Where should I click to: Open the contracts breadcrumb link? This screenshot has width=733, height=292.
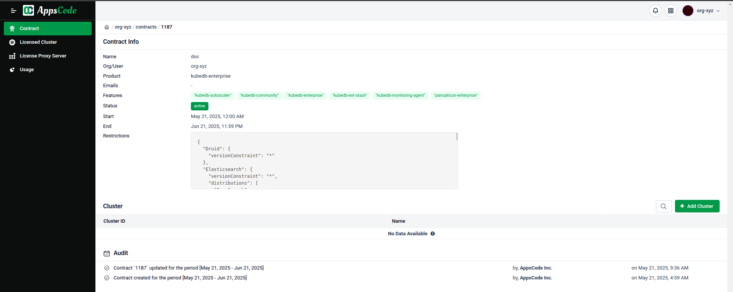click(146, 27)
